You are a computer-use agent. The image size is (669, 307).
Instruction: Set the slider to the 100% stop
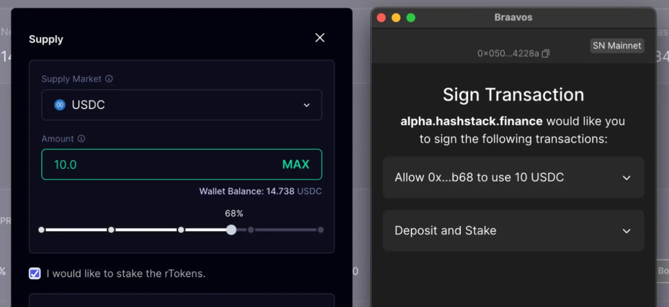(x=320, y=230)
